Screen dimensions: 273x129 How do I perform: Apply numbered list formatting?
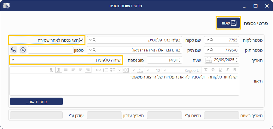[106, 70]
